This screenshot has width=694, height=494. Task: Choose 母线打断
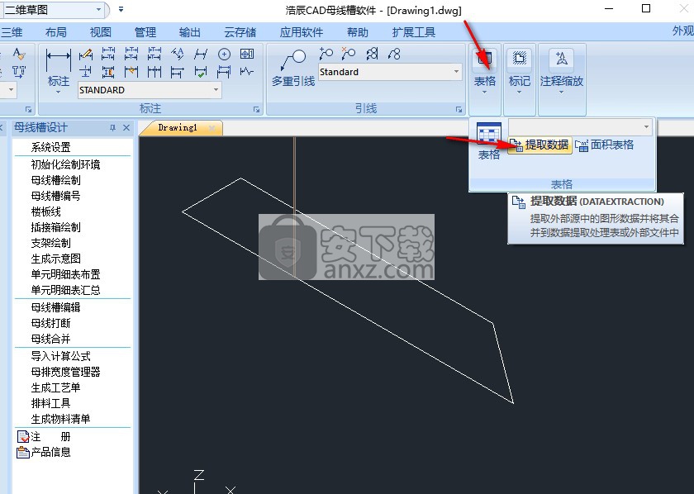50,323
